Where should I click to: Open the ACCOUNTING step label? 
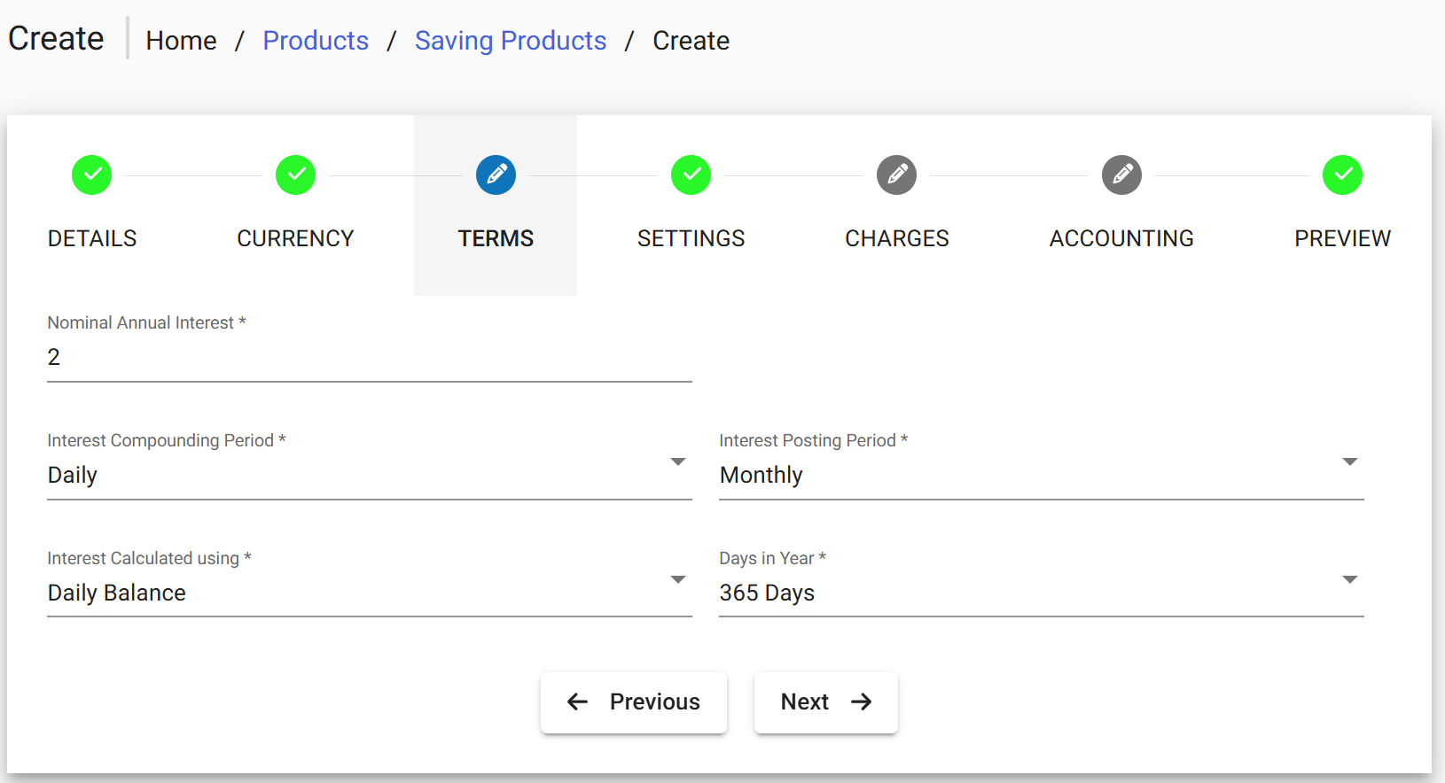pyautogui.click(x=1121, y=238)
